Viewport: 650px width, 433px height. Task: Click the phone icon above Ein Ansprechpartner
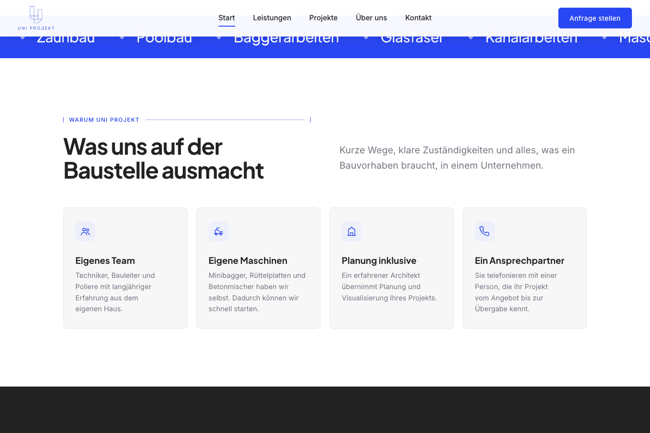pyautogui.click(x=485, y=231)
